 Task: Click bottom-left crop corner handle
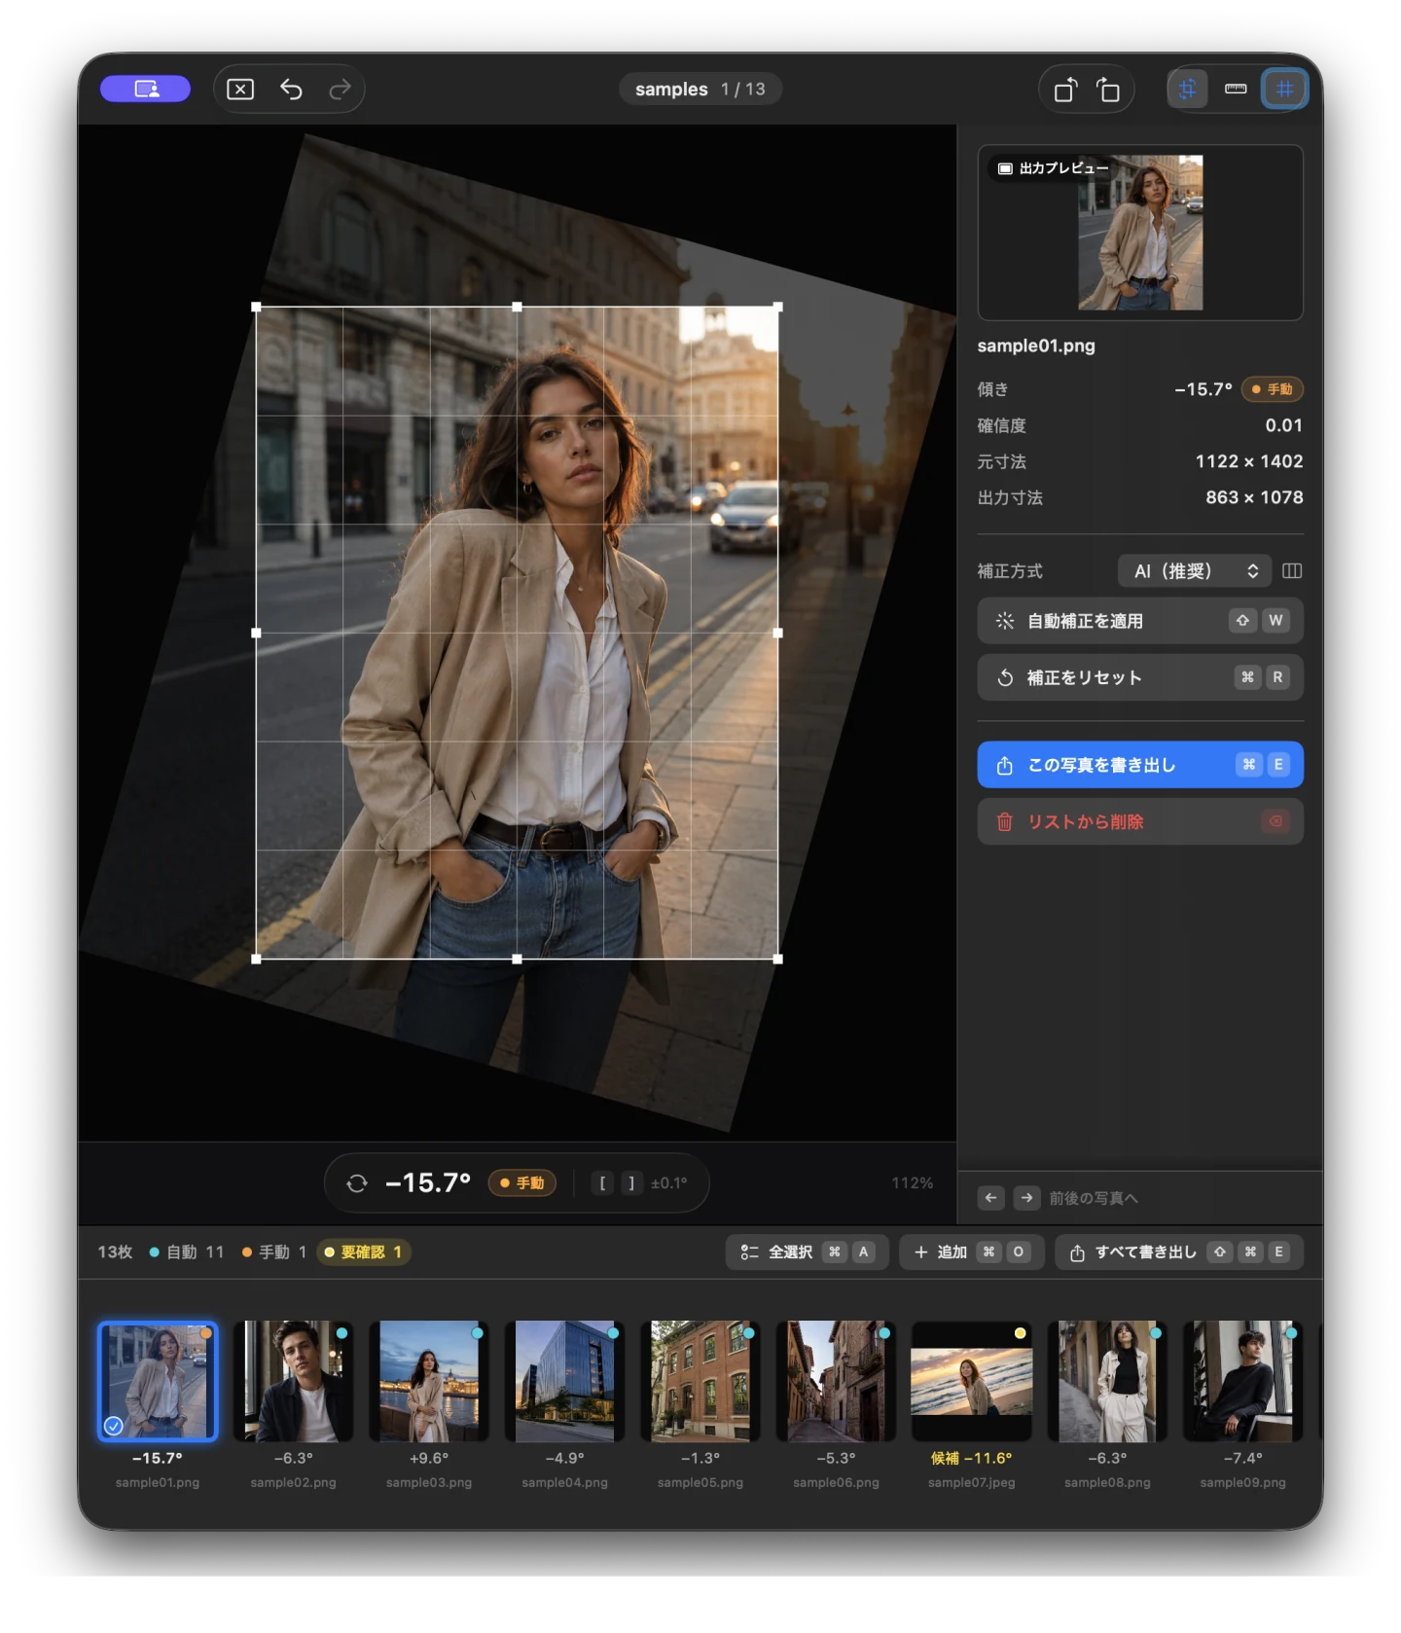tap(257, 959)
